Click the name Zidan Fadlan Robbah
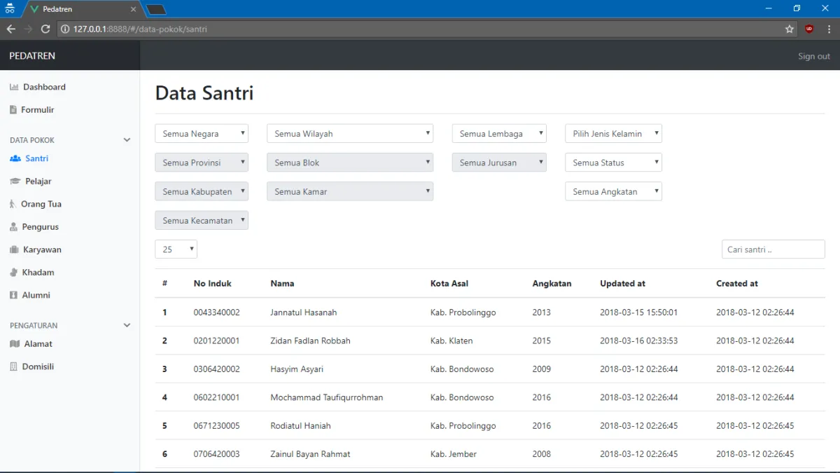The height and width of the screenshot is (473, 840). click(310, 341)
